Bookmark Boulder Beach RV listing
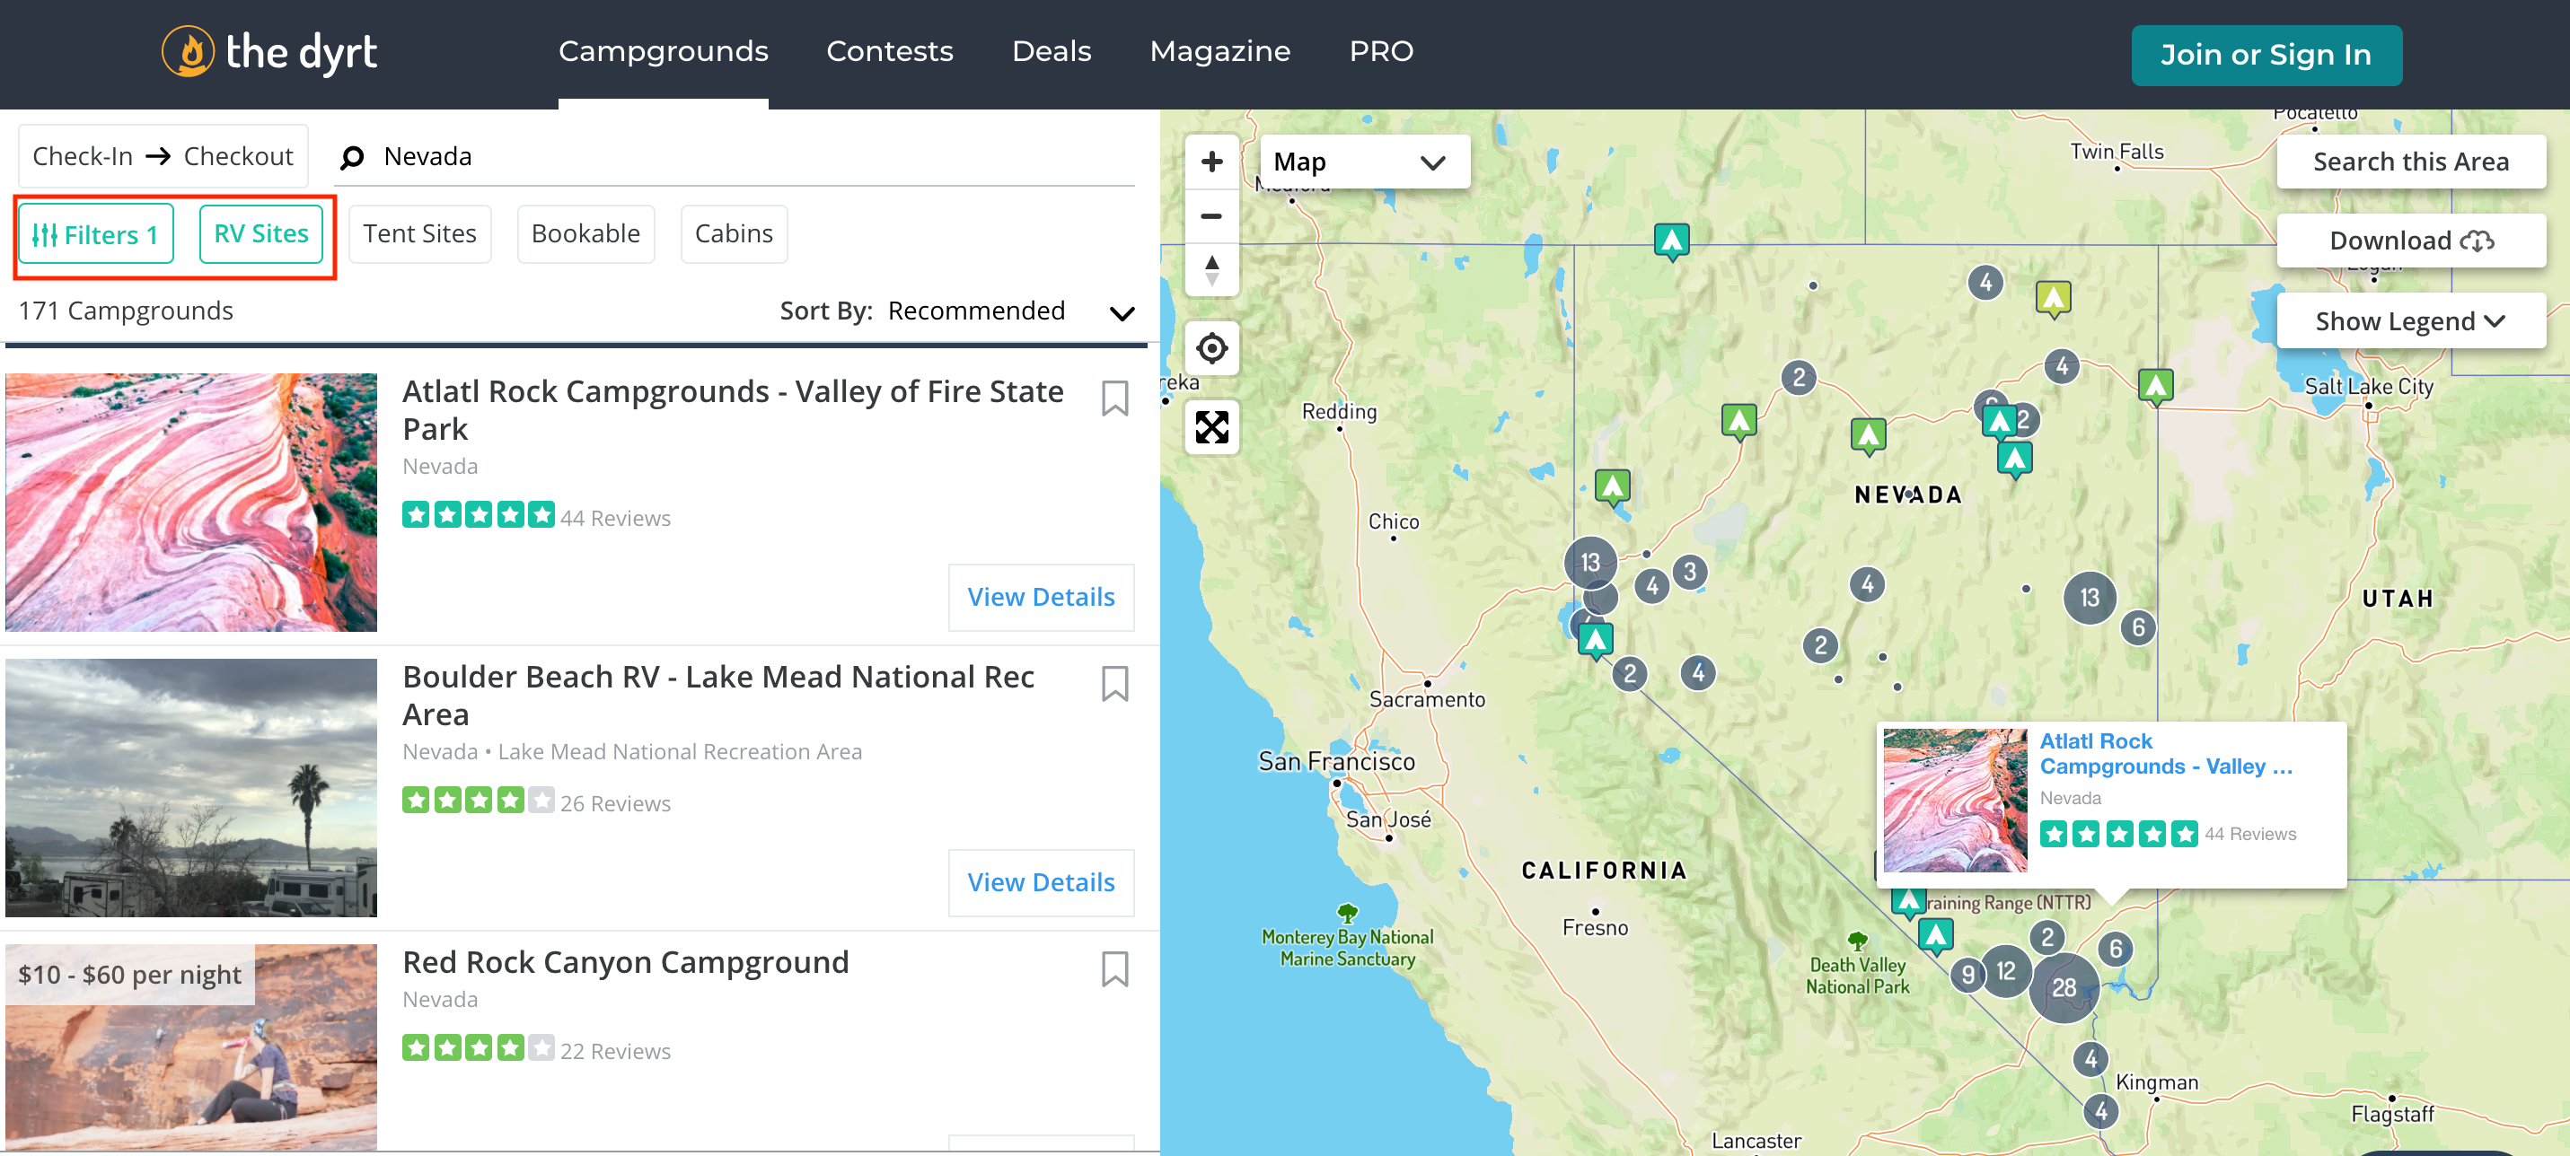This screenshot has height=1156, width=2570. point(1114,683)
